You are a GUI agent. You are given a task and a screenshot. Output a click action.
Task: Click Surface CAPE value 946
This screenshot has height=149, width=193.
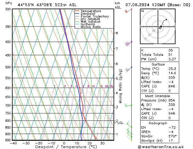172,86
